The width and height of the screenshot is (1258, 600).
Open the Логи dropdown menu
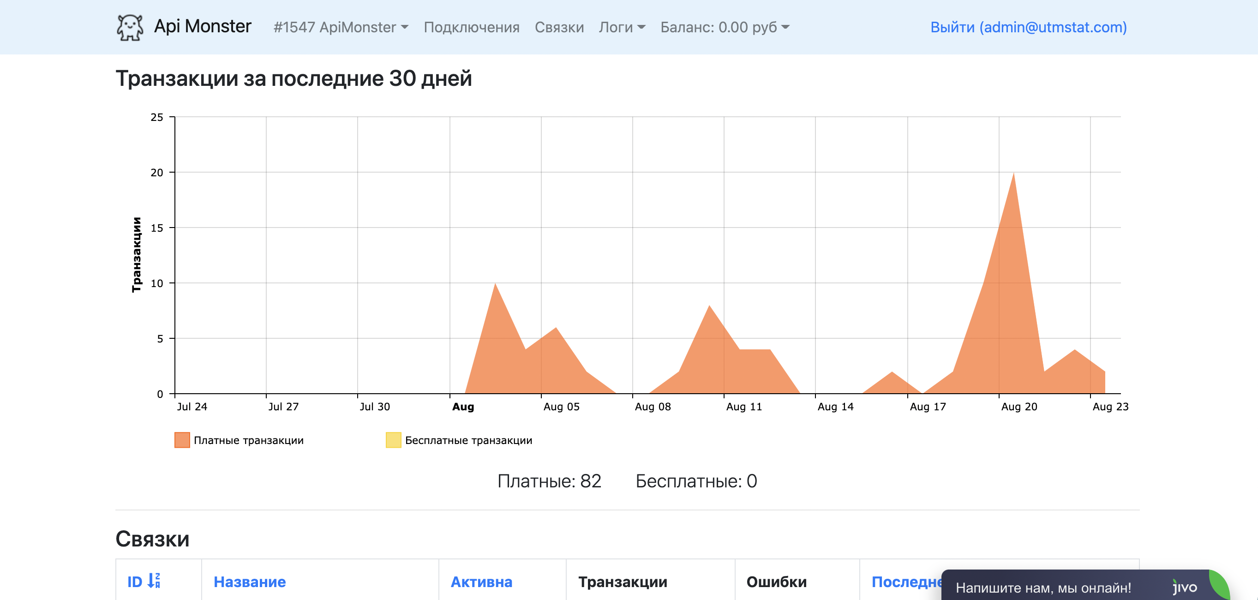(622, 27)
